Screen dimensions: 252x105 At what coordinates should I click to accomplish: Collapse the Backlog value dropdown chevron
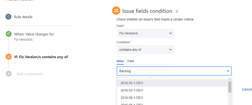pyautogui.click(x=228, y=71)
